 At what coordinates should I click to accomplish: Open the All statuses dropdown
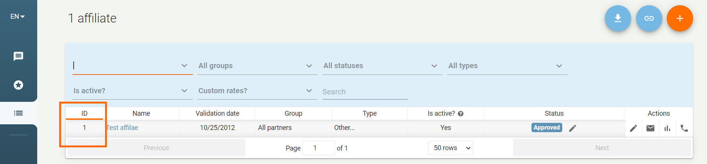click(x=382, y=66)
